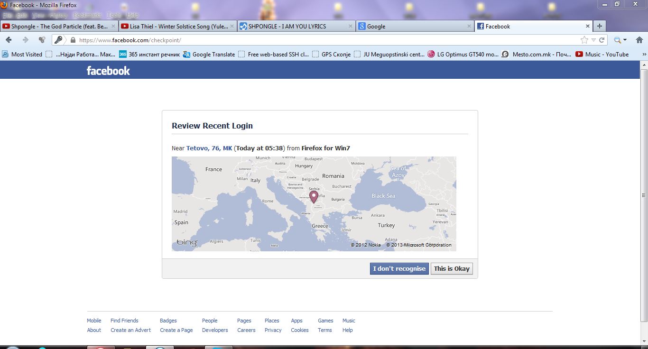This screenshot has width=648, height=349.
Task: Open 365 инстант речник bookmark
Action: [149, 54]
